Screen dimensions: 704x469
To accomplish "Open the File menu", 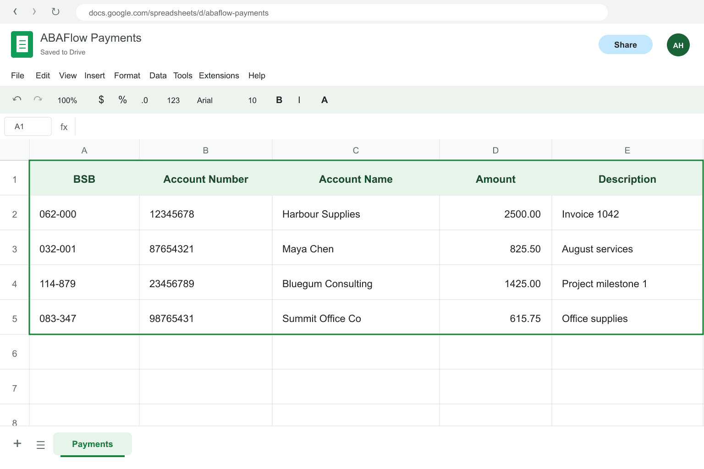I will click(x=17, y=76).
